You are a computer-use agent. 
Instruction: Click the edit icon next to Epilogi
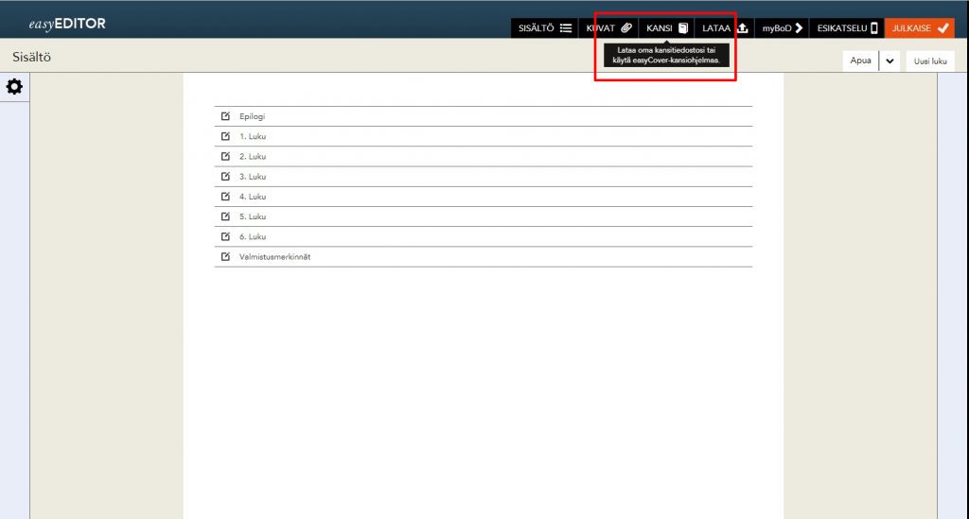pyautogui.click(x=225, y=116)
